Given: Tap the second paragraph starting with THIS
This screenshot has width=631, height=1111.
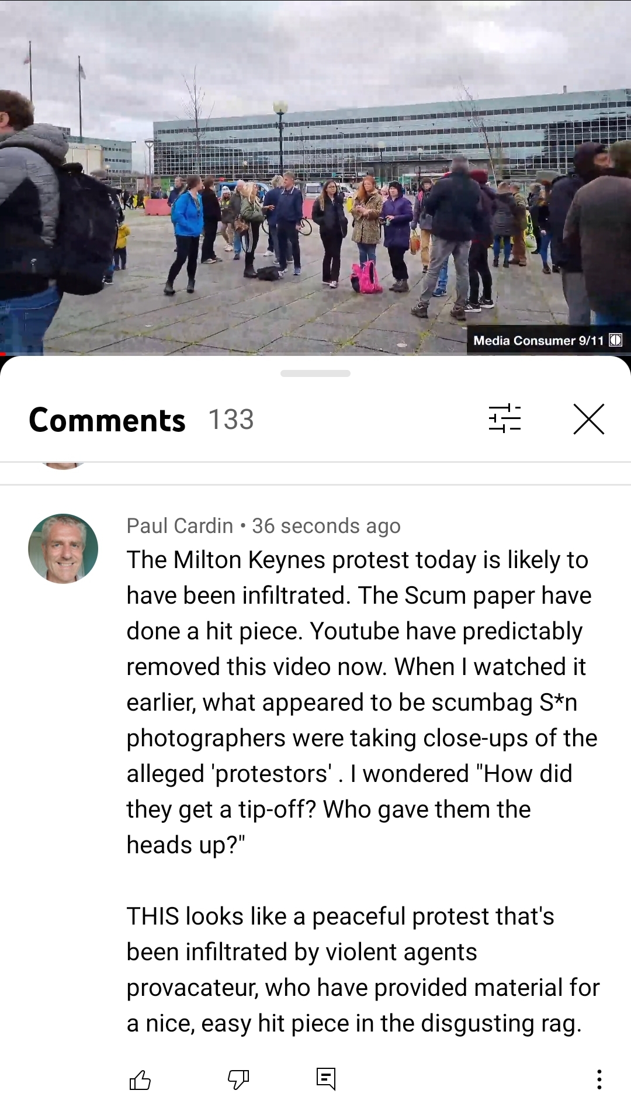Looking at the screenshot, I should coord(363,970).
